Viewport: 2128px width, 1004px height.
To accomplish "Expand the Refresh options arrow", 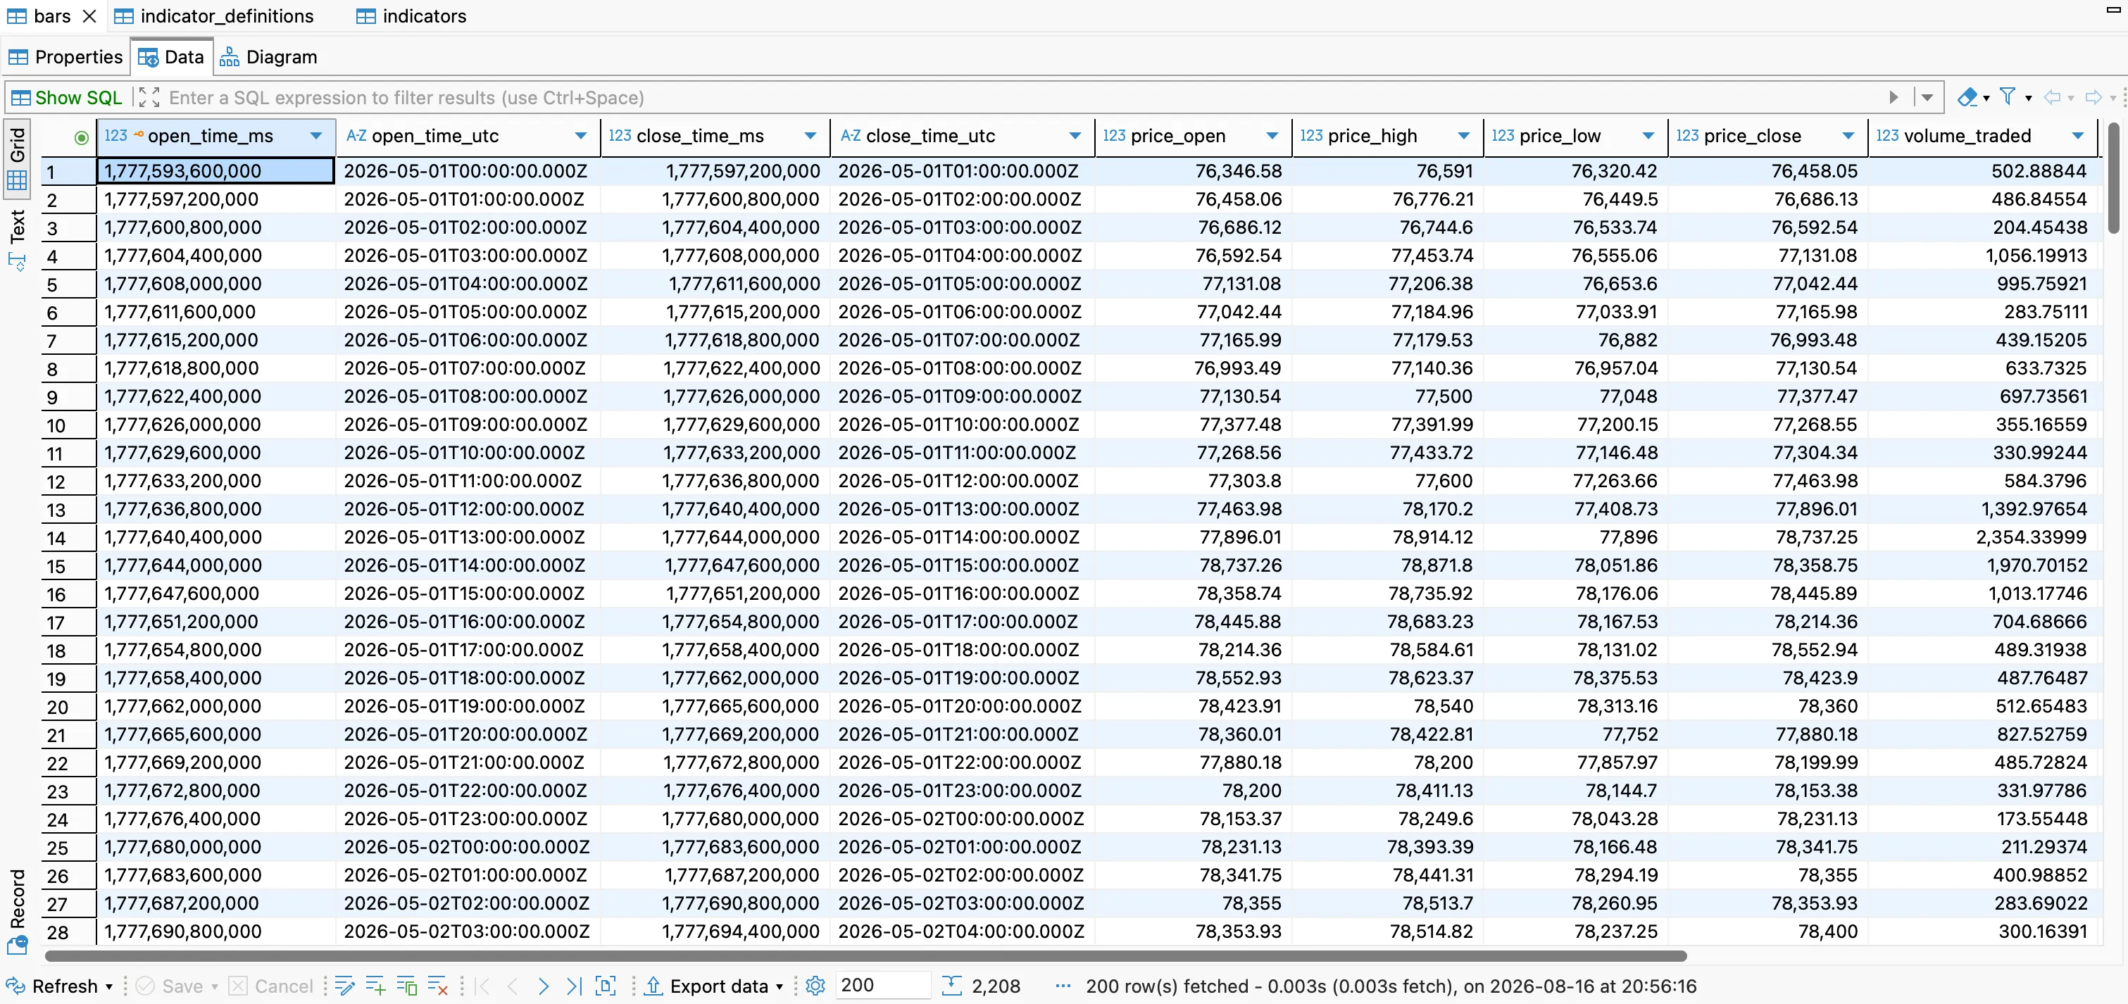I will click(x=109, y=986).
